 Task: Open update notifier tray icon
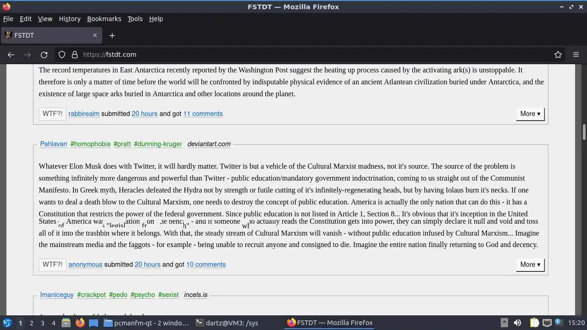[559, 323]
